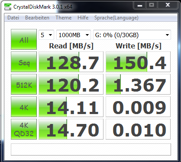
Task: Close the CrystalDiskMark window
Action: (x=168, y=5)
